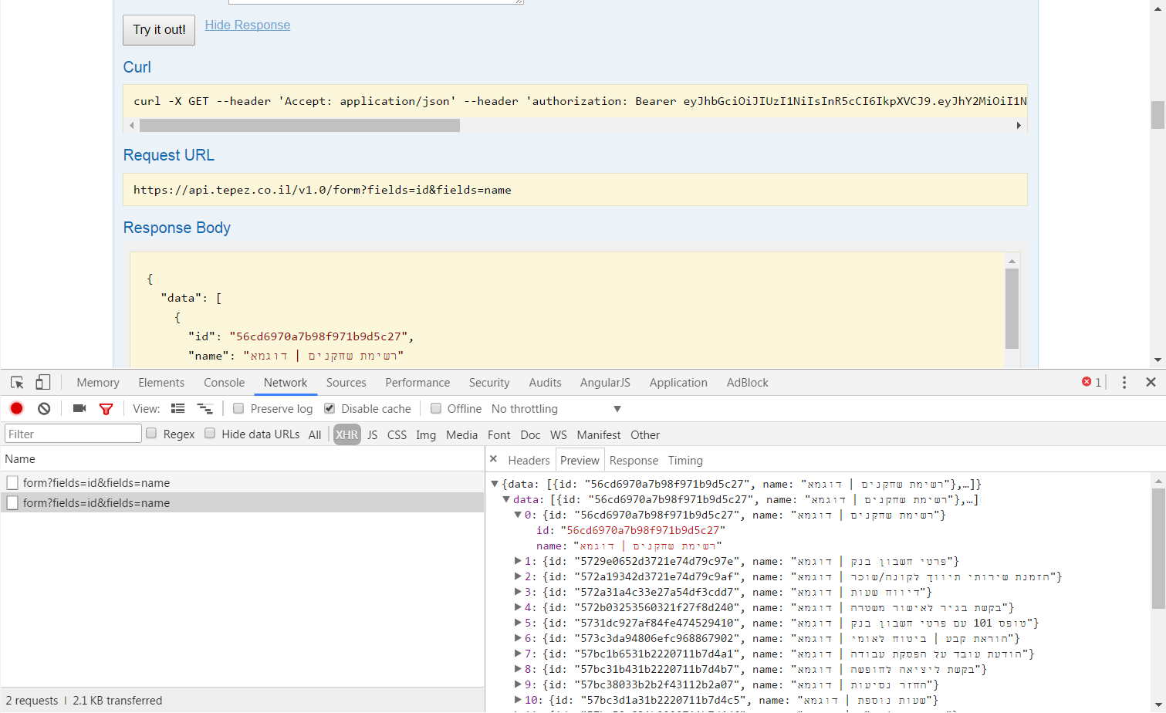Close the DevTools panel

tap(1151, 382)
